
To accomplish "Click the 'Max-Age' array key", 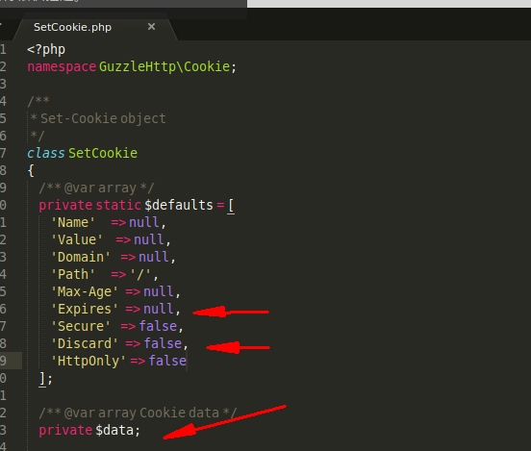I will [x=85, y=291].
